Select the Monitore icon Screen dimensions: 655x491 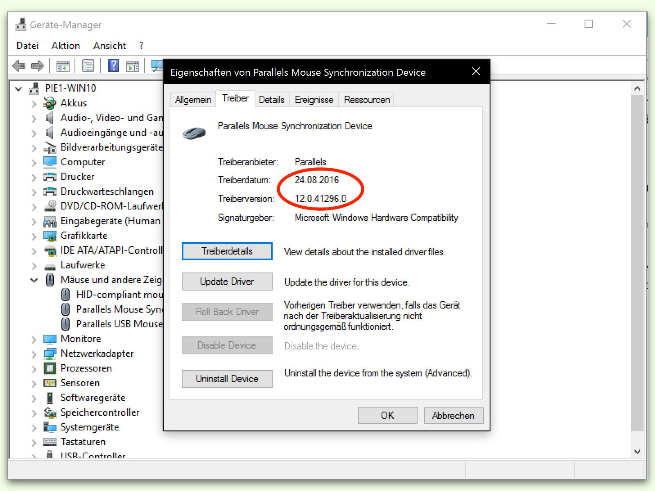coord(50,339)
